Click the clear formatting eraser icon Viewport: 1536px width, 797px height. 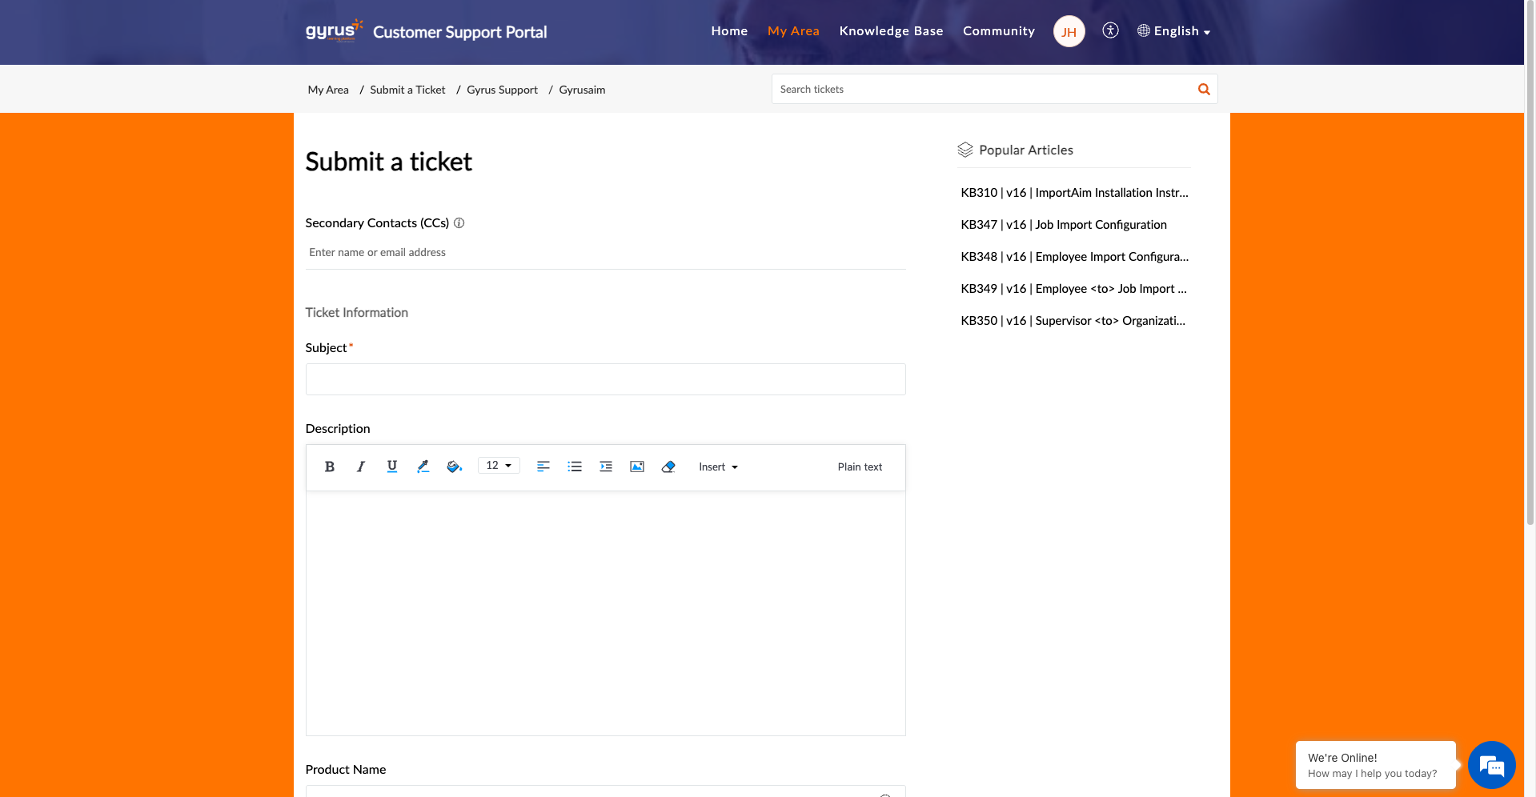point(668,467)
